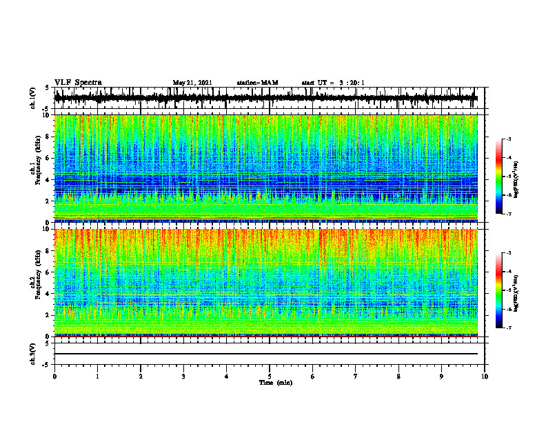546x422 pixels.
Task: Select the "start UT = 3 : 20: 1" text
Action: [333, 83]
